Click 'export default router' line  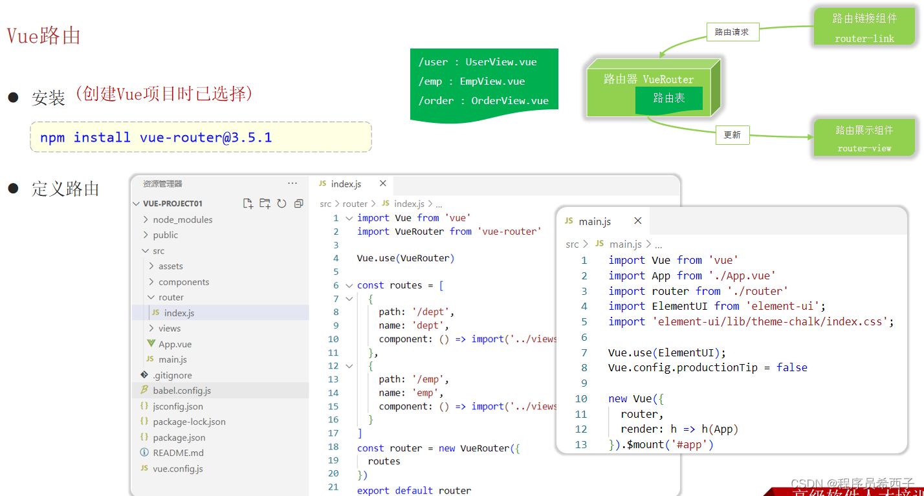click(x=414, y=490)
